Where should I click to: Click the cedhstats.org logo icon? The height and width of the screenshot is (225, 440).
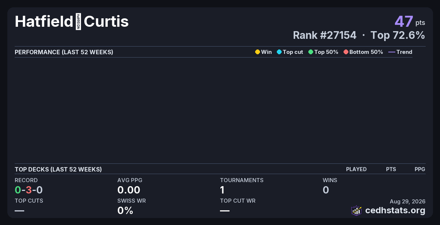[356, 210]
